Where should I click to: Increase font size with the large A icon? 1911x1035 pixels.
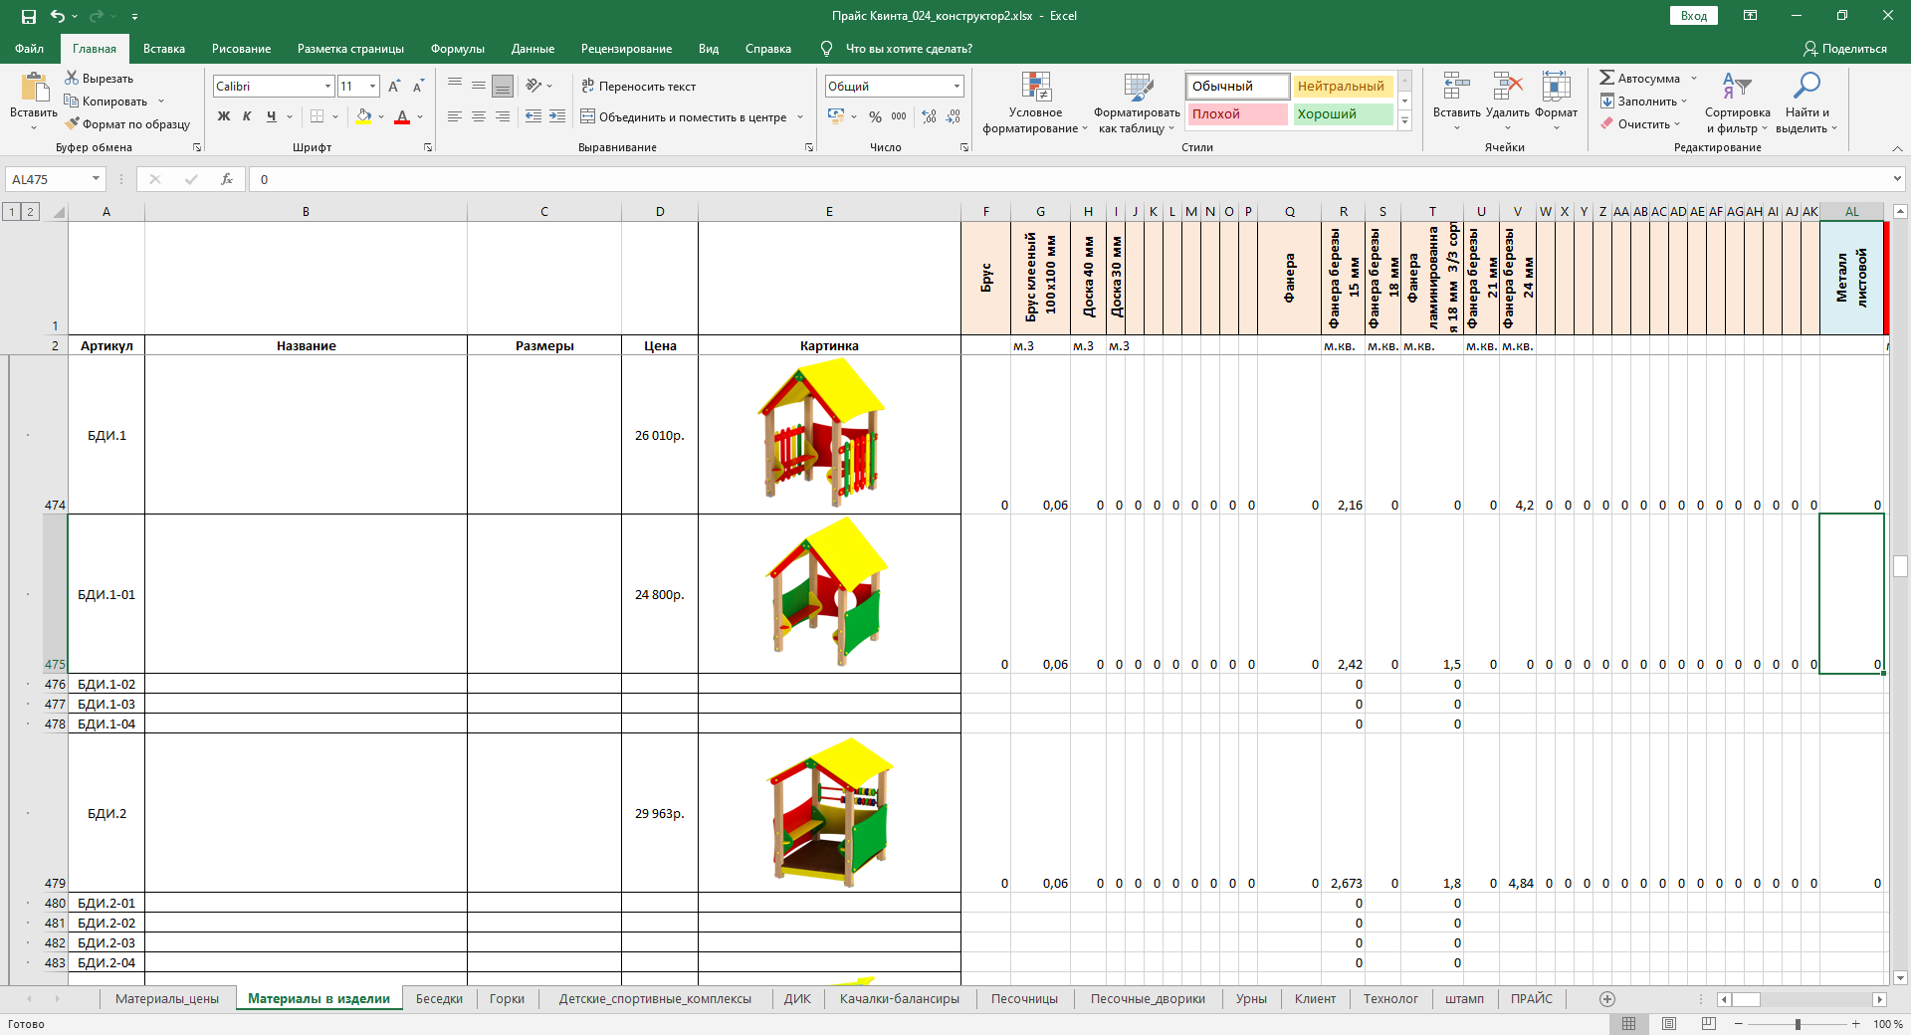point(394,87)
